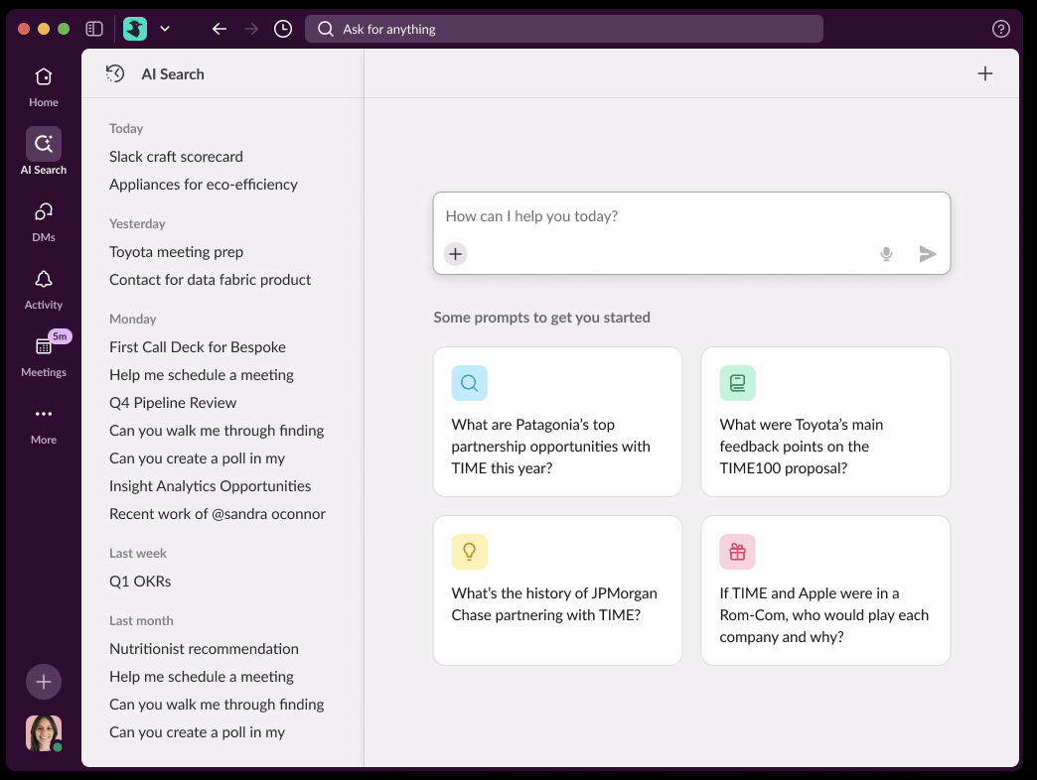This screenshot has height=780, width=1037.
Task: Click the AI Search history icon
Action: click(115, 73)
